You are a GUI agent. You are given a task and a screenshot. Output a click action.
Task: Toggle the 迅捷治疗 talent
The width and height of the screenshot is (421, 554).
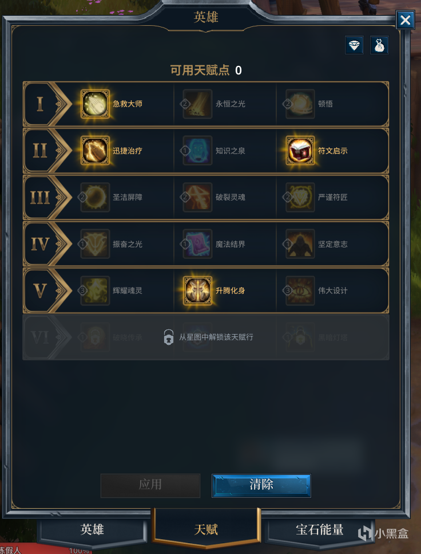point(96,151)
